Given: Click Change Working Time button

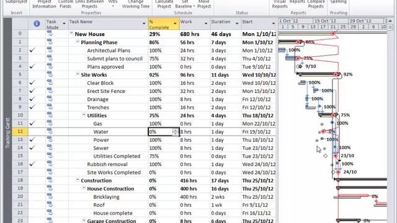Looking at the screenshot, I should (x=136, y=4).
